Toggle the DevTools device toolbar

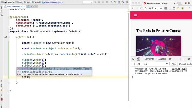tap(138, 59)
